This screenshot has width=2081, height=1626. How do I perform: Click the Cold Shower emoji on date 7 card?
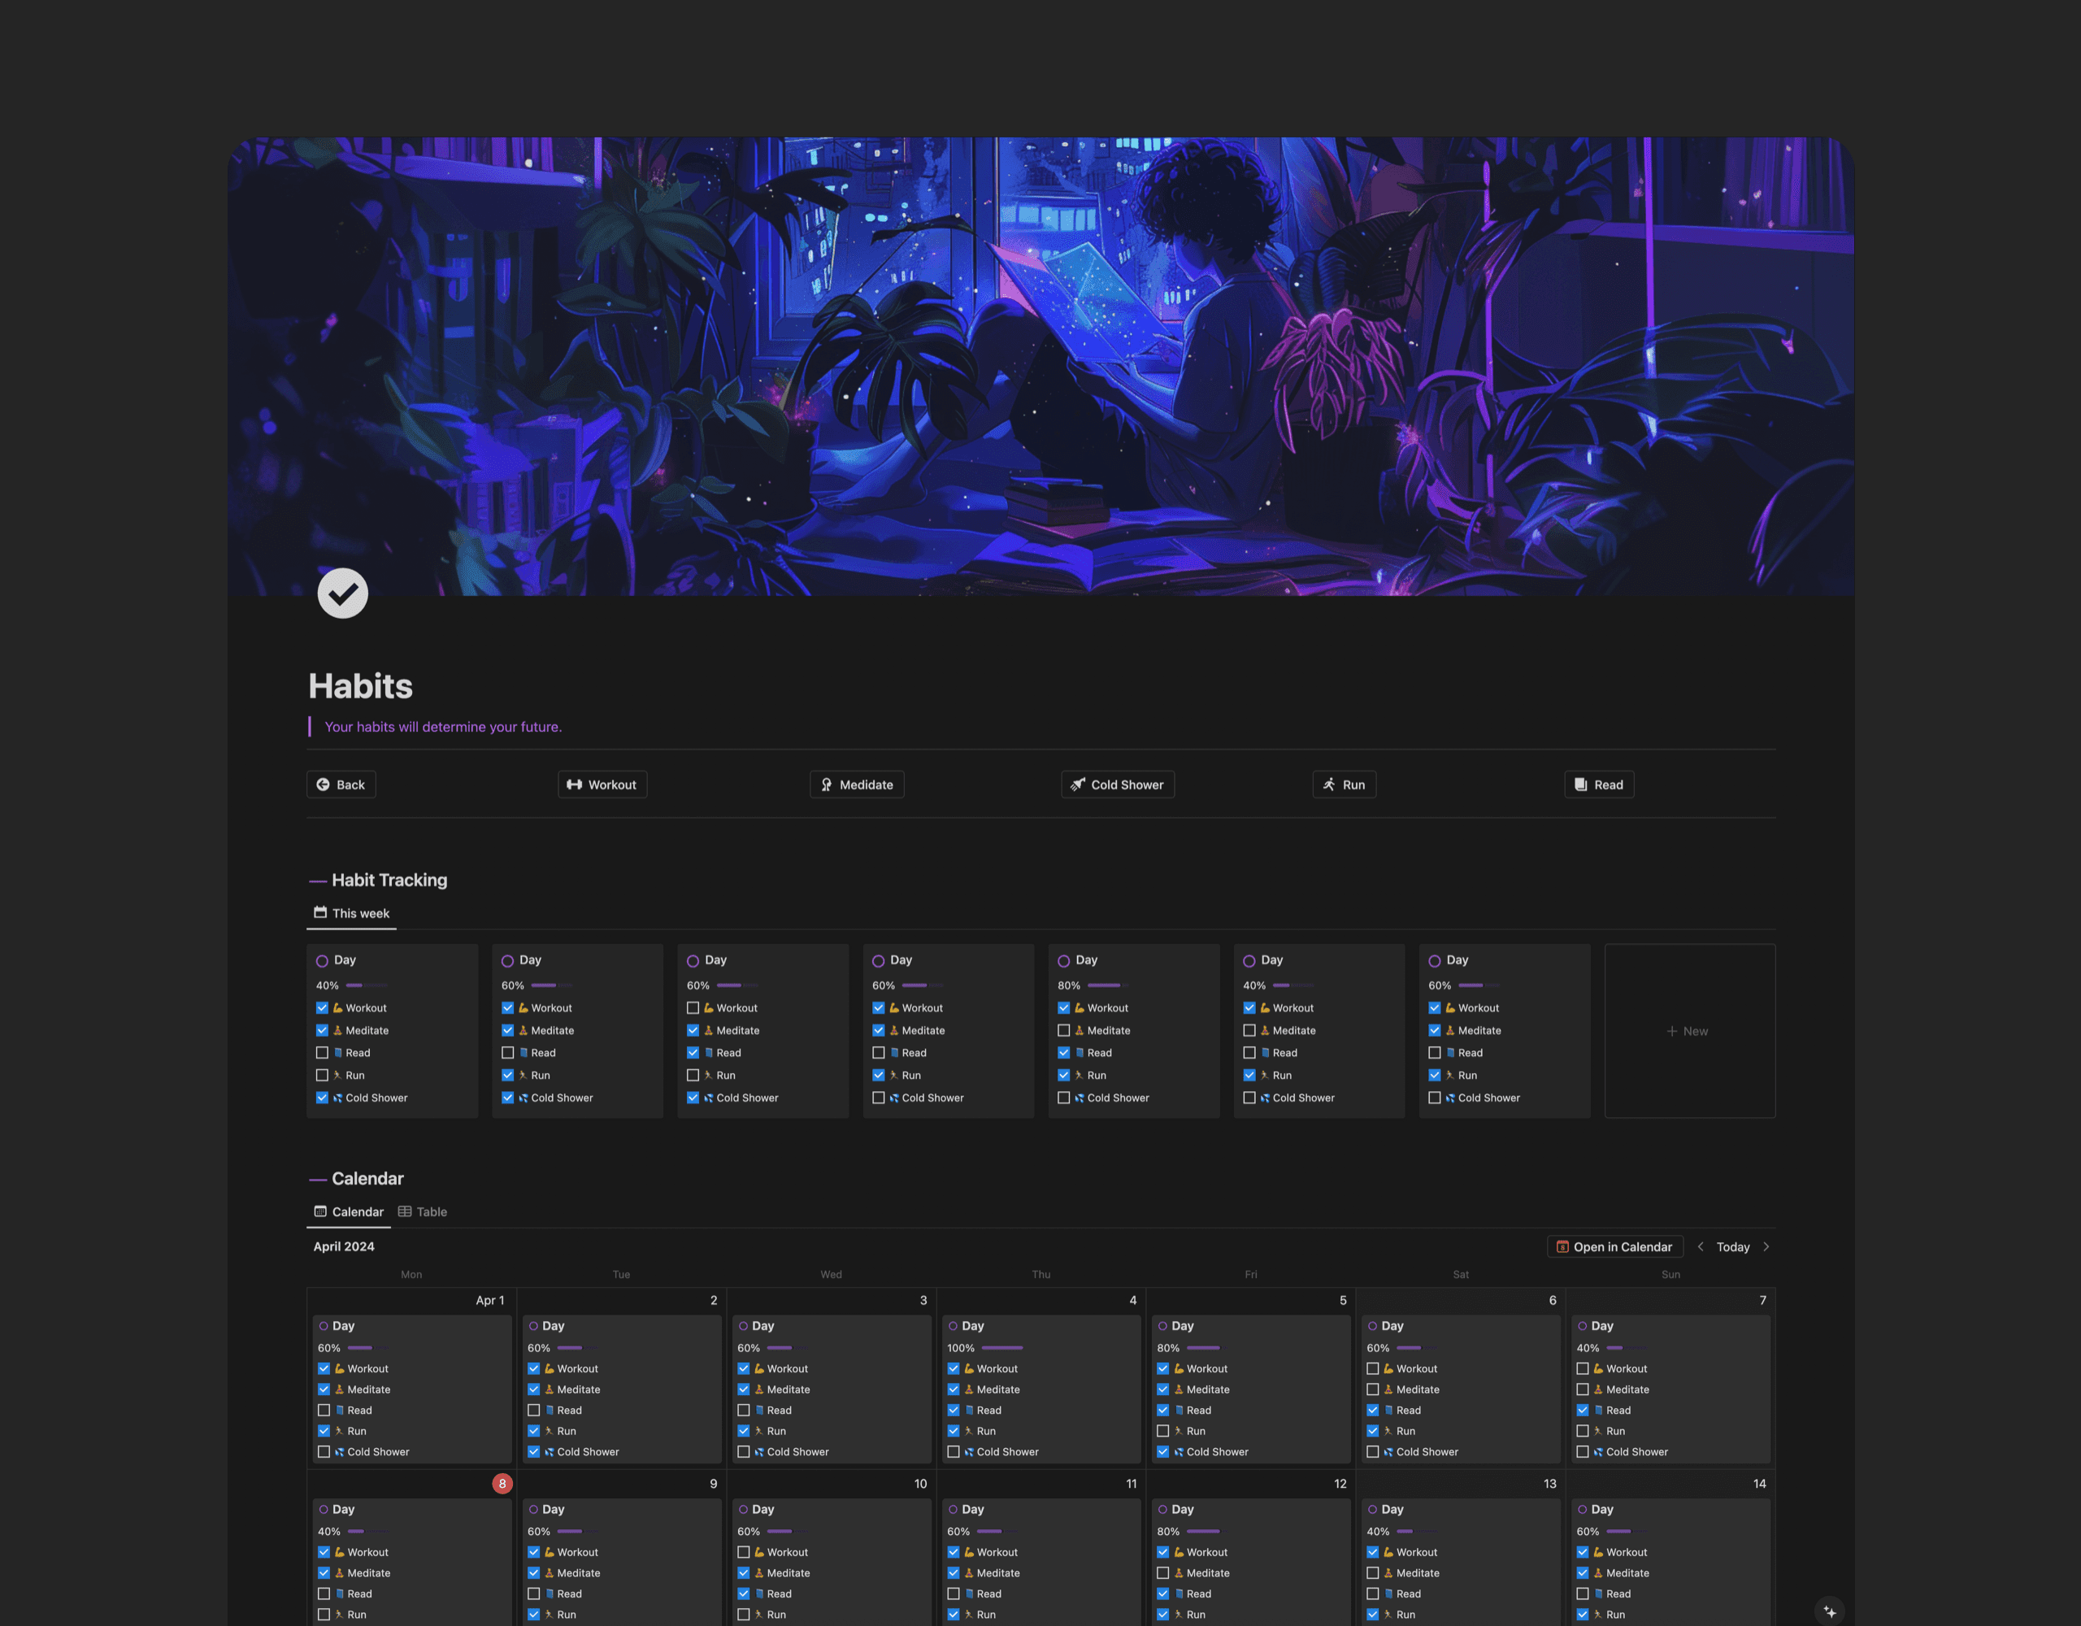click(x=1598, y=1453)
